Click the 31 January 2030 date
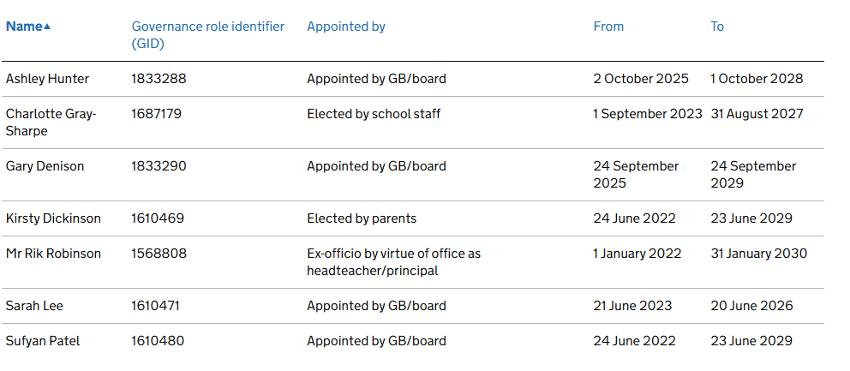 758,254
